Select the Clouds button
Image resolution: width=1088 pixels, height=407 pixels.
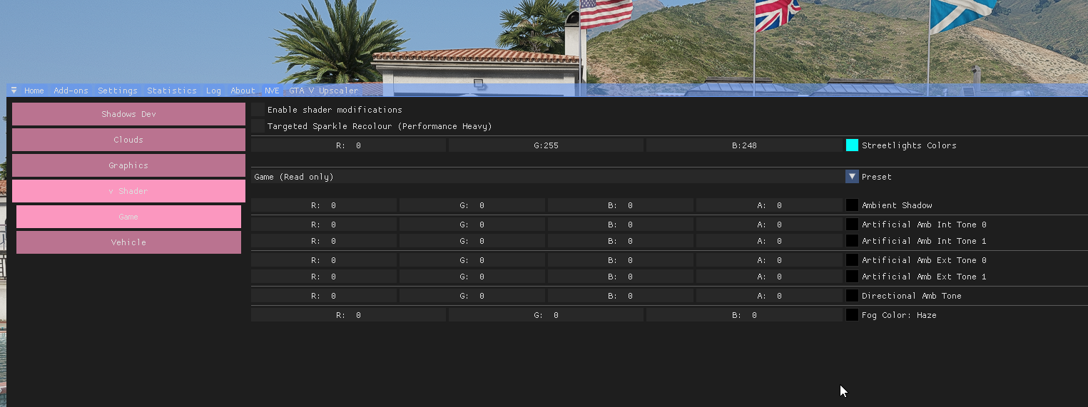pyautogui.click(x=128, y=140)
